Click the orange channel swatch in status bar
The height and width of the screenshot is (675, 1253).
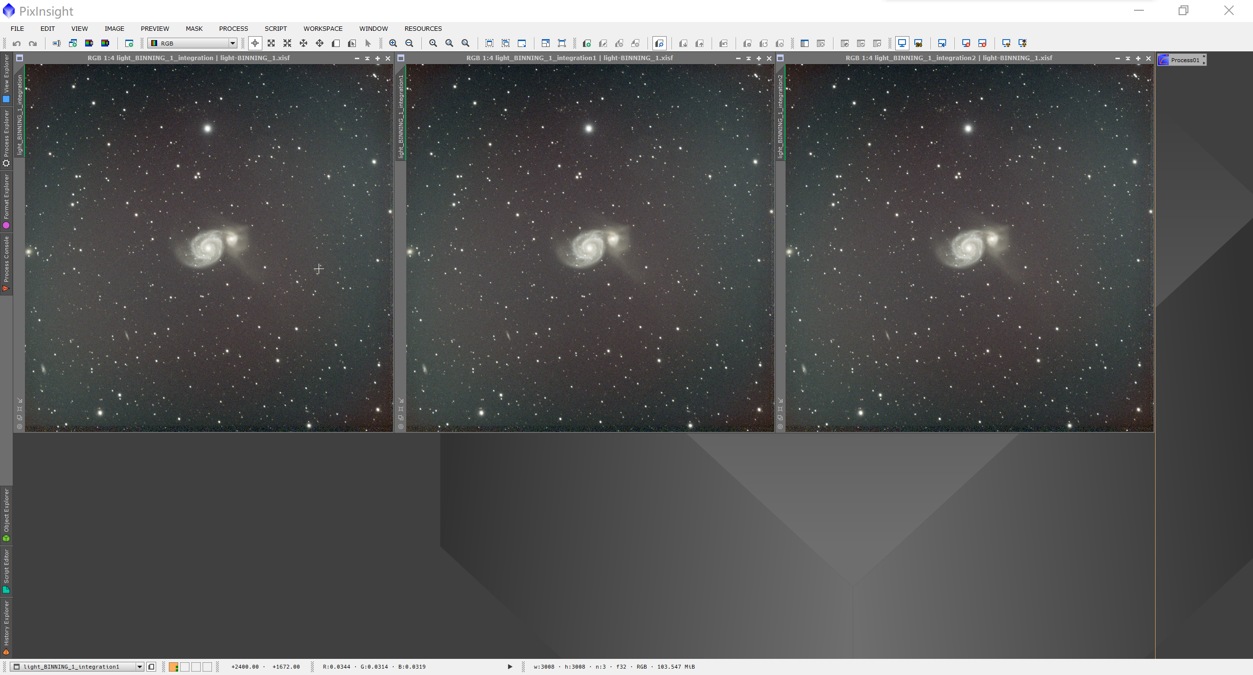(173, 667)
